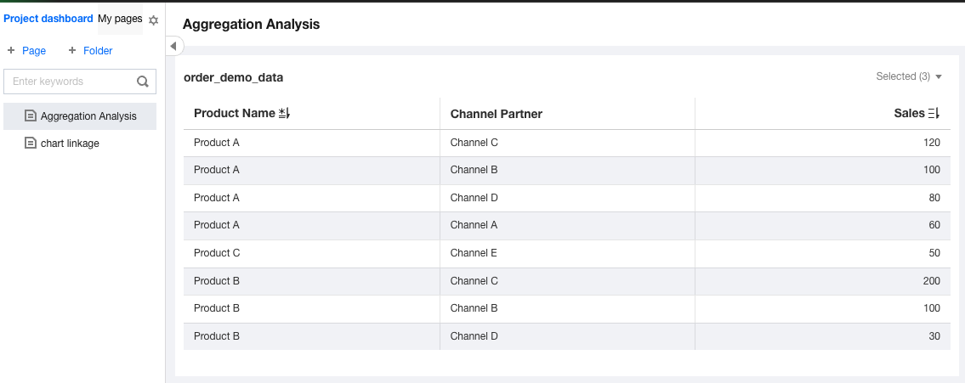Switch to the Project dashboard tab
This screenshot has height=383, width=965.
point(48,19)
